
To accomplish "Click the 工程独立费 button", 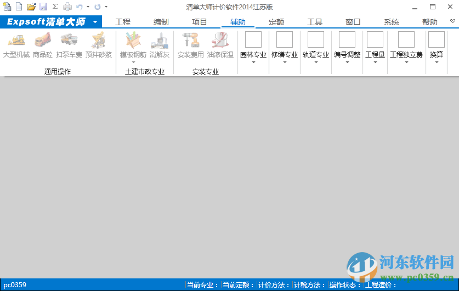I will tap(406, 45).
